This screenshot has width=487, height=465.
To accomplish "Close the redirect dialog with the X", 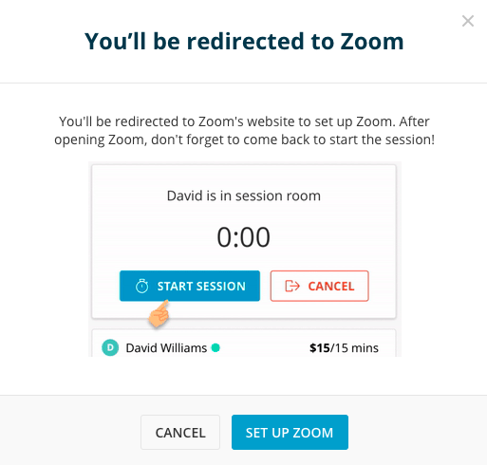I will click(x=468, y=21).
